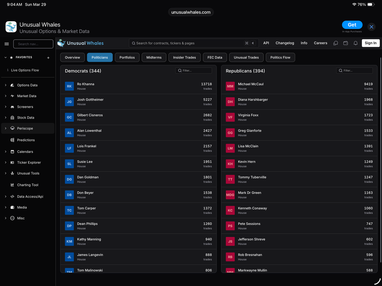Open Live Options Flow favorite
The width and height of the screenshot is (382, 286).
point(25,70)
